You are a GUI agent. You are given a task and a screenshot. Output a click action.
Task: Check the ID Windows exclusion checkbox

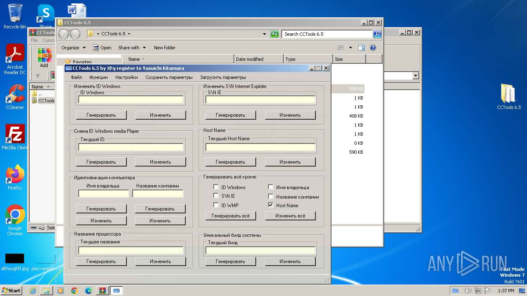[x=216, y=187]
